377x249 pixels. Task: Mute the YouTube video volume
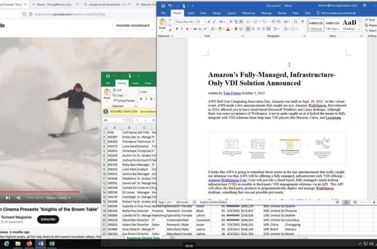[x=18, y=198]
